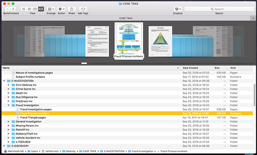Expand the Vehicle Accident Inv folder
Screen dimensions: 257x155
[x=9, y=138]
